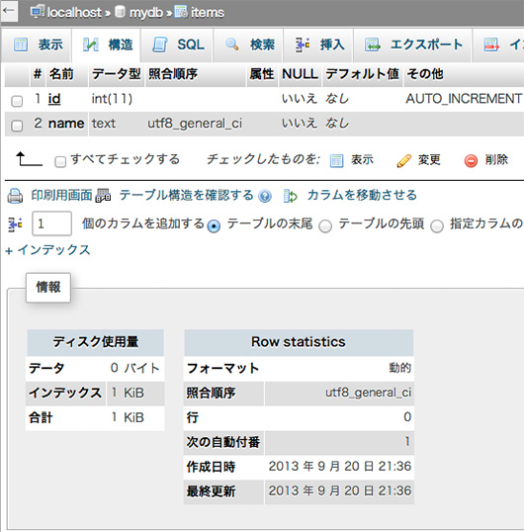Click the id column name

(54, 99)
